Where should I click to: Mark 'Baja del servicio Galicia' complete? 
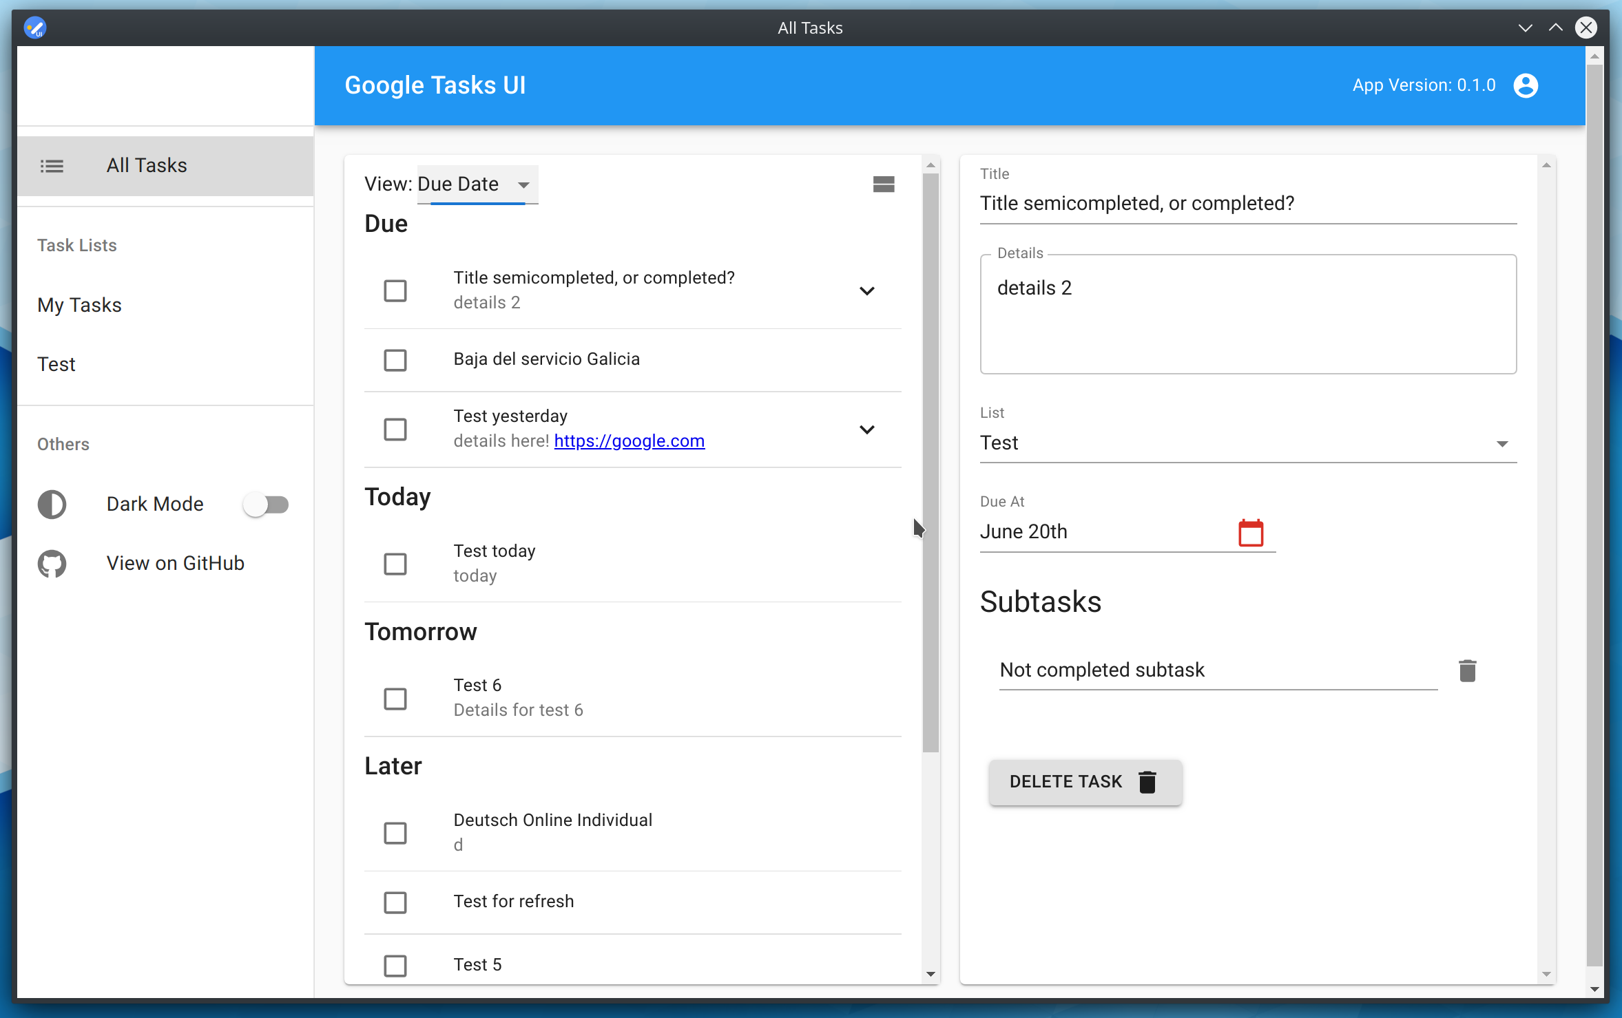click(x=395, y=360)
